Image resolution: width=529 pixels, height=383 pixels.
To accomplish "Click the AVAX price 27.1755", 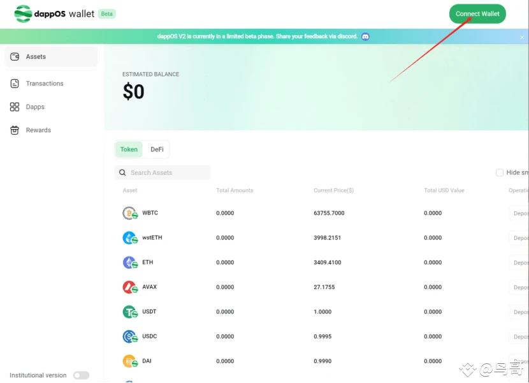I will [324, 287].
